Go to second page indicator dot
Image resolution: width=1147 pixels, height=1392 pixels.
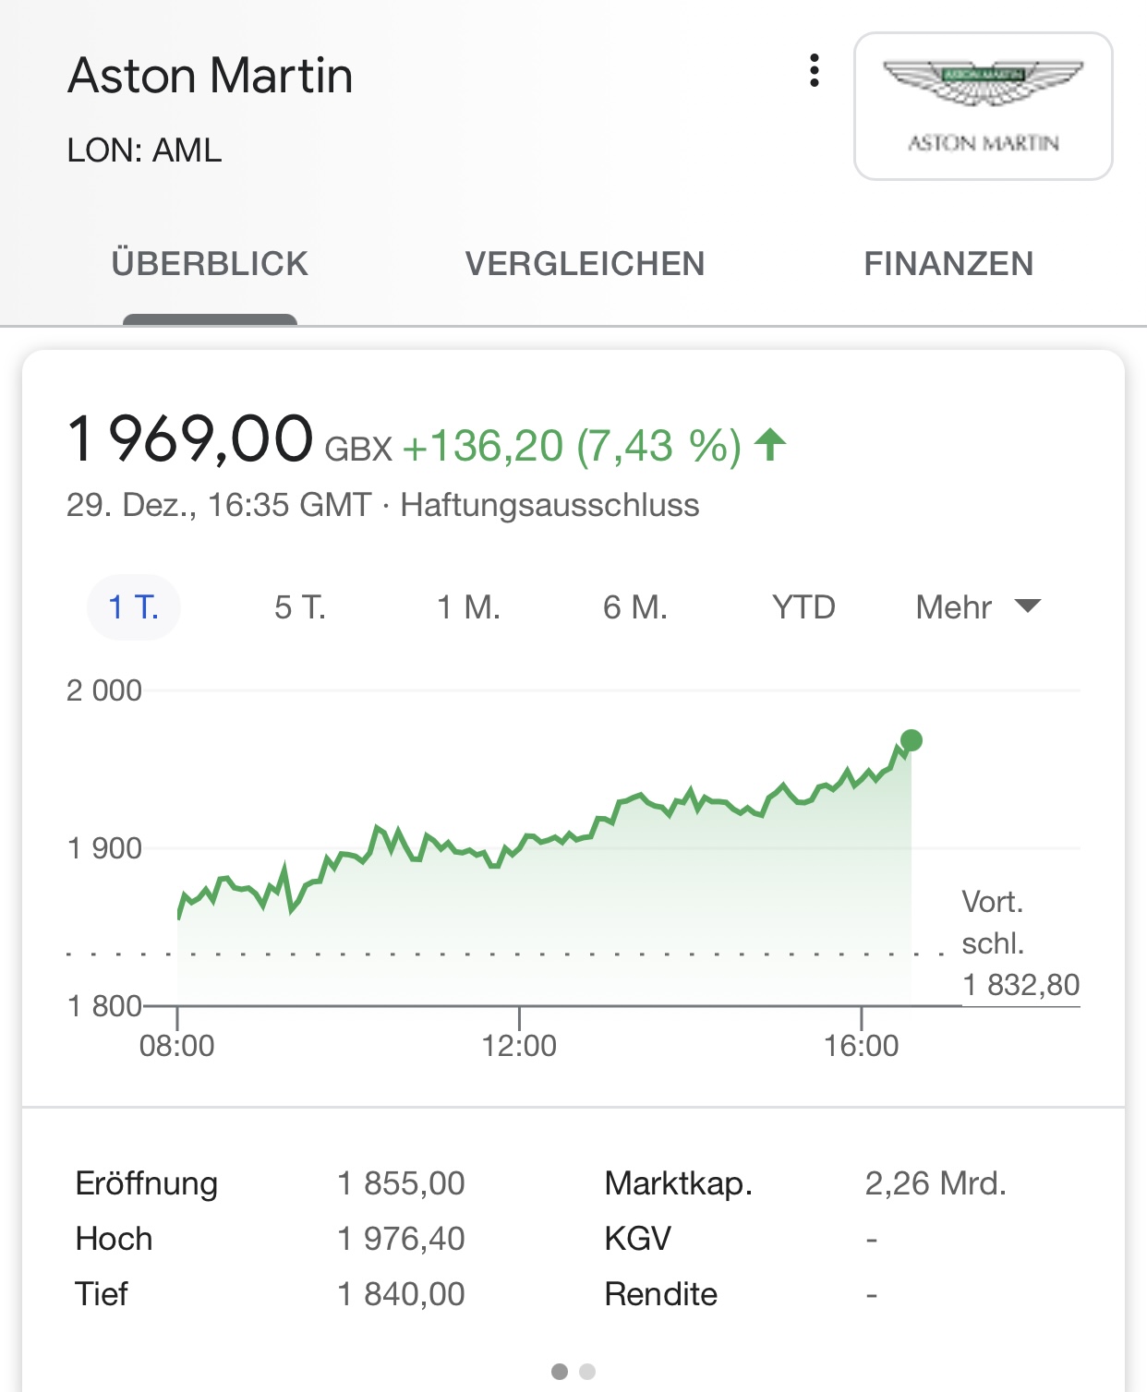(x=587, y=1372)
